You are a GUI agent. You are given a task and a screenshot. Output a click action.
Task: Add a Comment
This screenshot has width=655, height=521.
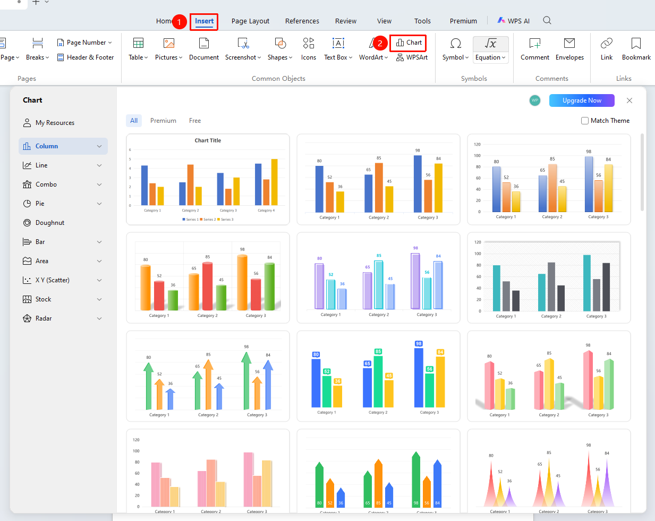[535, 49]
